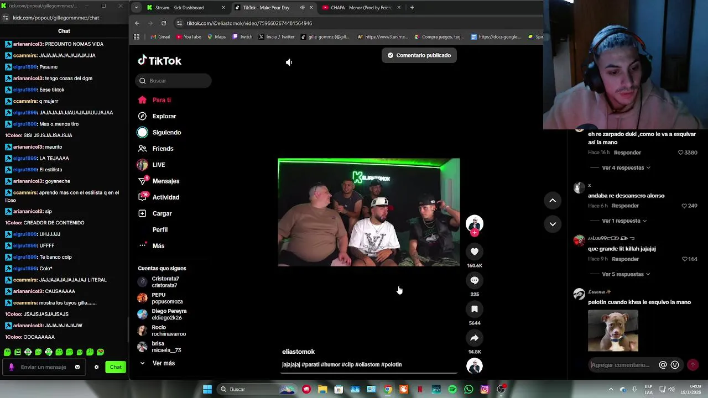Reply to the killah comment
The image size is (708, 398).
[626, 259]
